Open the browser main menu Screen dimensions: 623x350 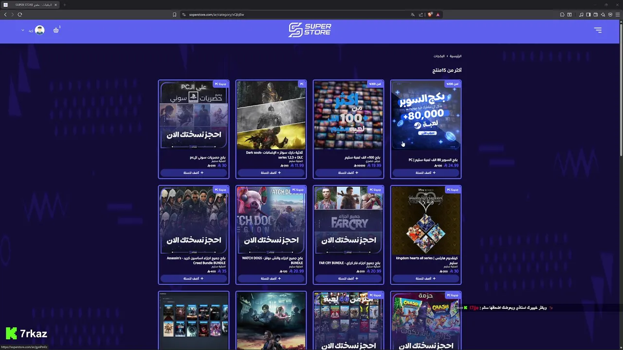click(617, 15)
